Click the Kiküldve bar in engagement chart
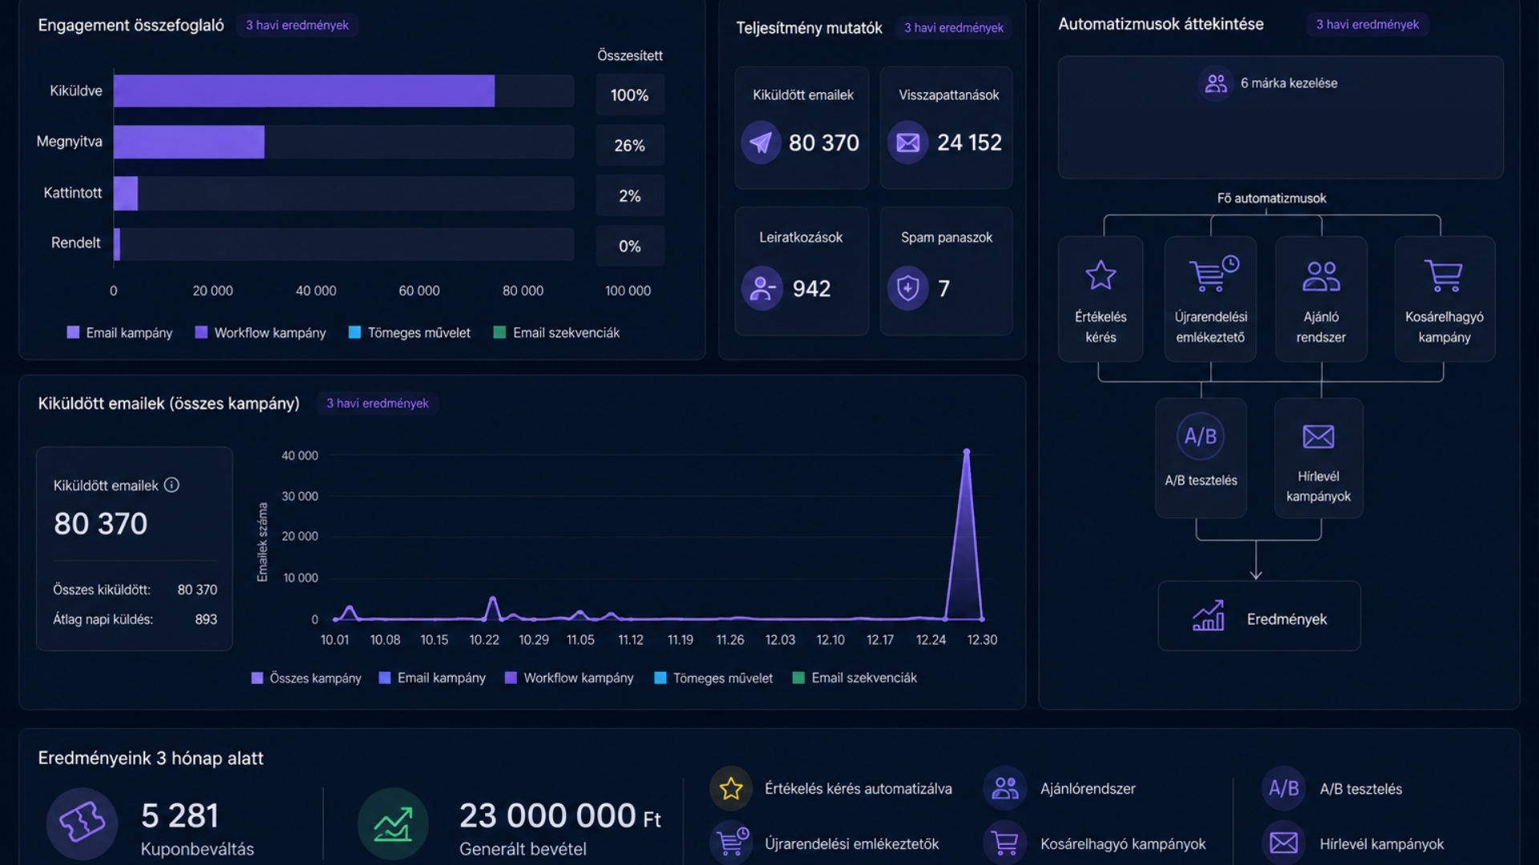 [304, 91]
